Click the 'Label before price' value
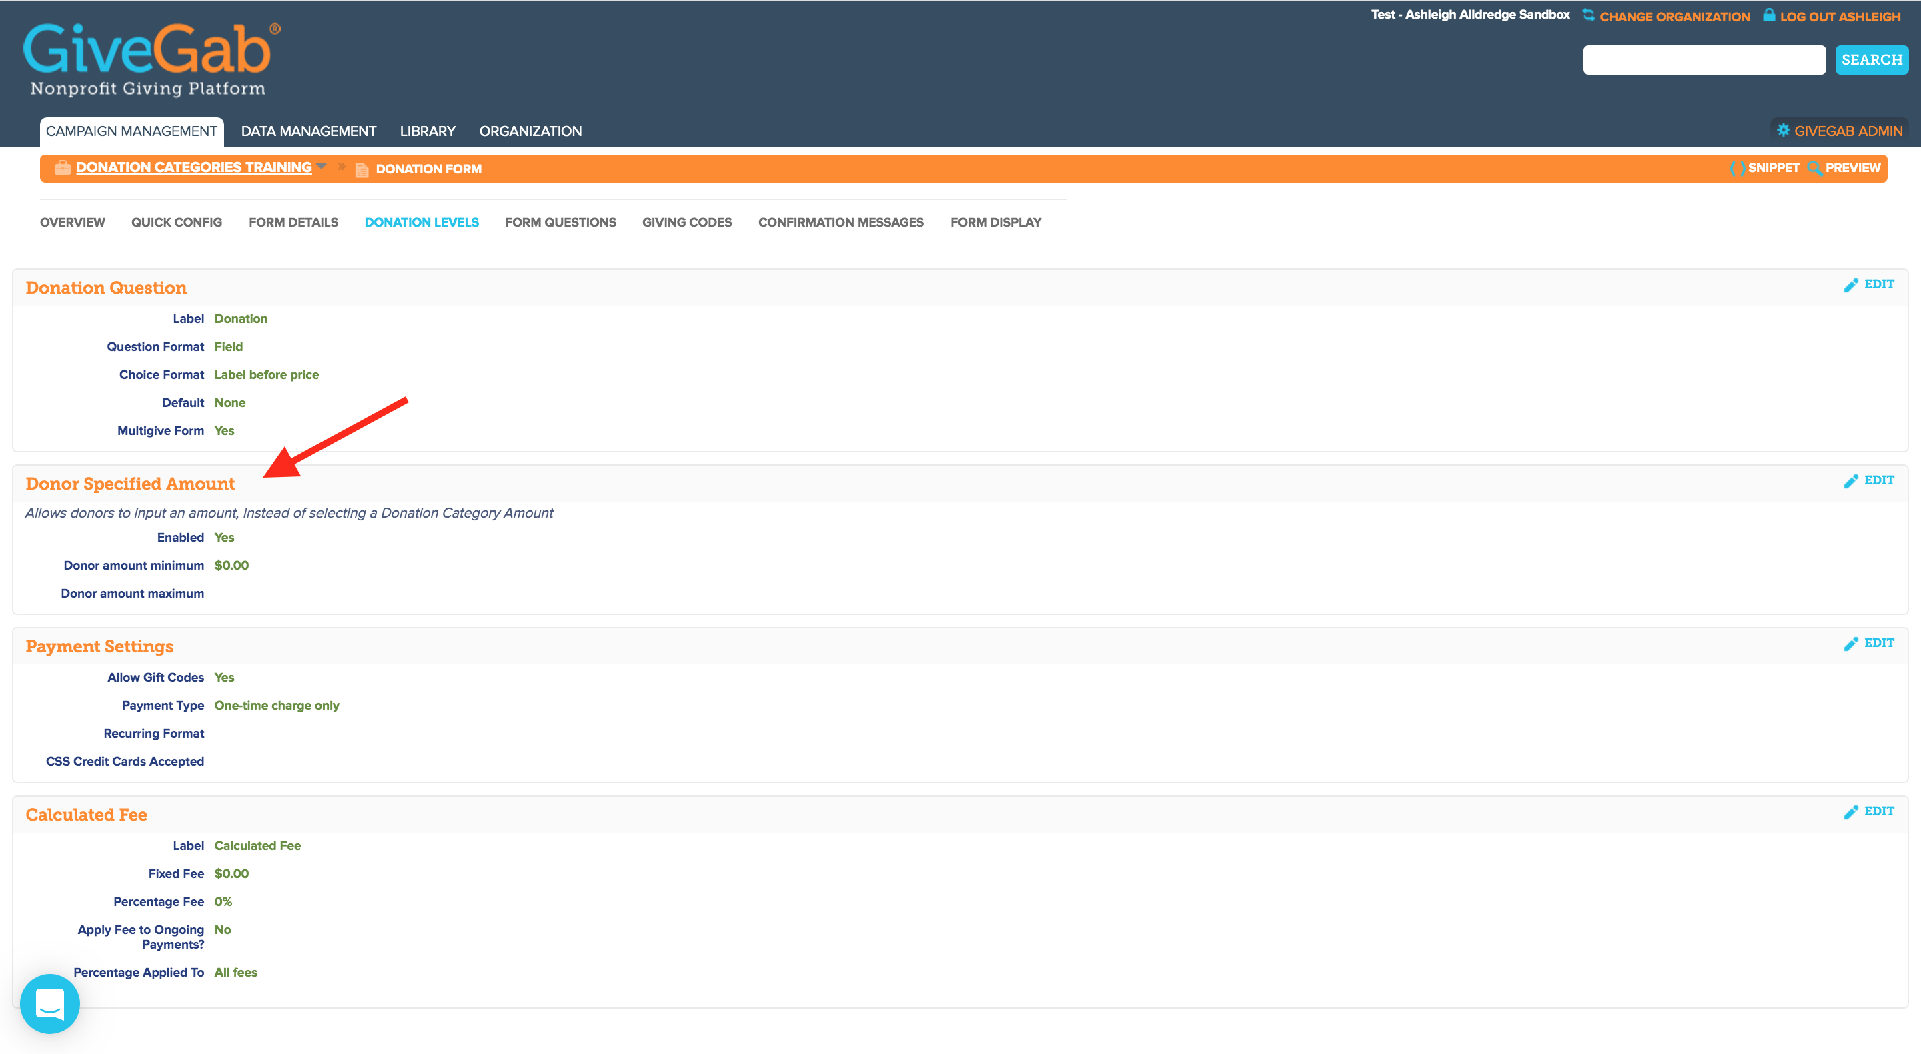 click(266, 374)
